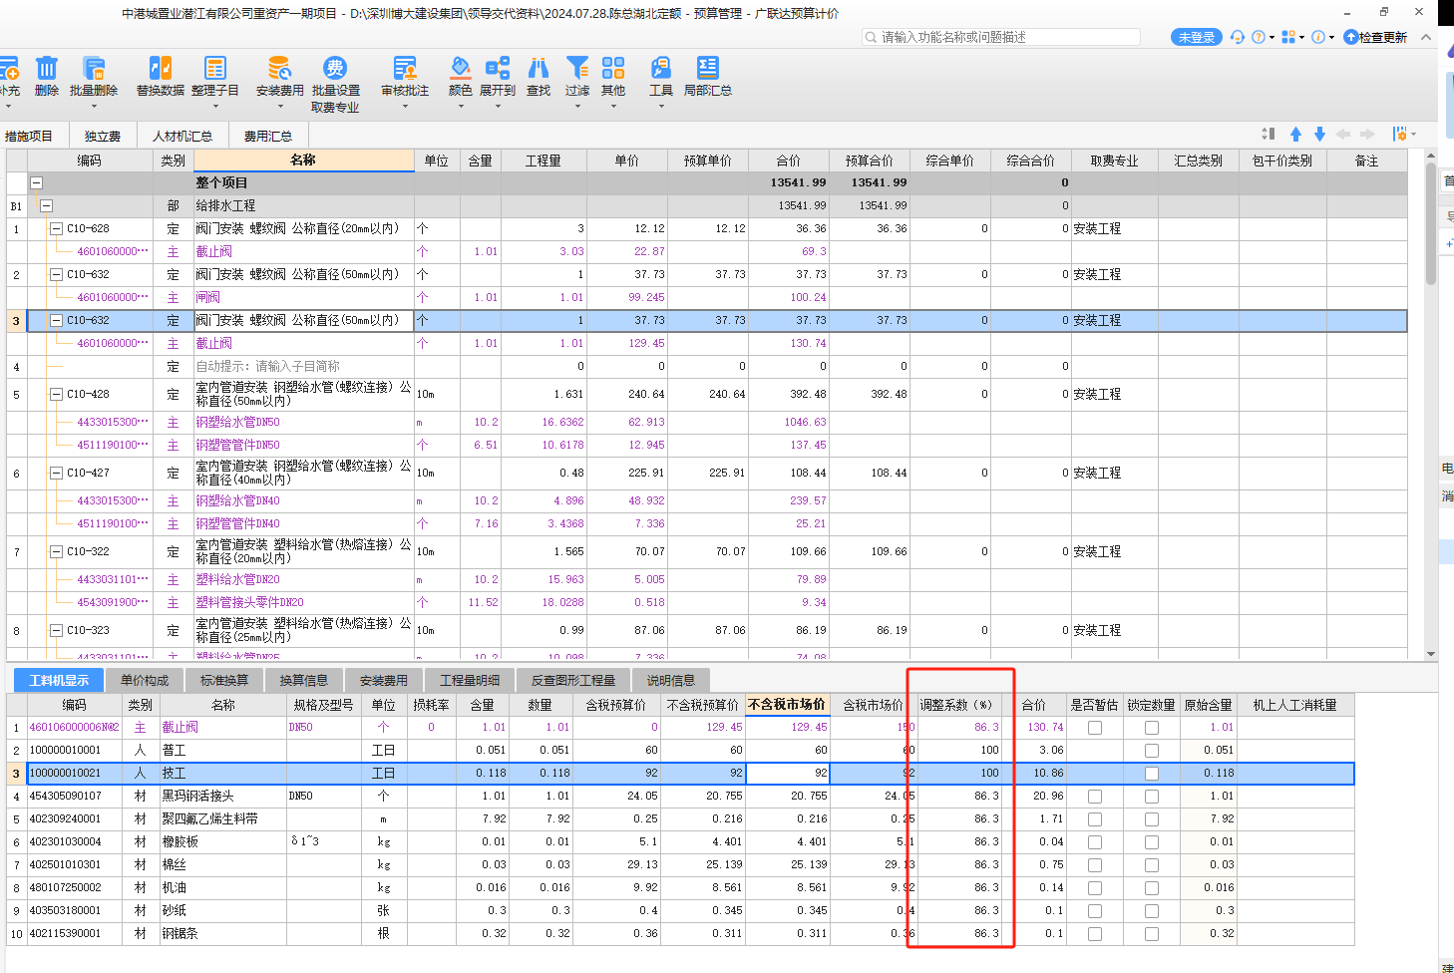Collapse the ribbon with the chevron
This screenshot has height=973, width=1454.
1426,37
